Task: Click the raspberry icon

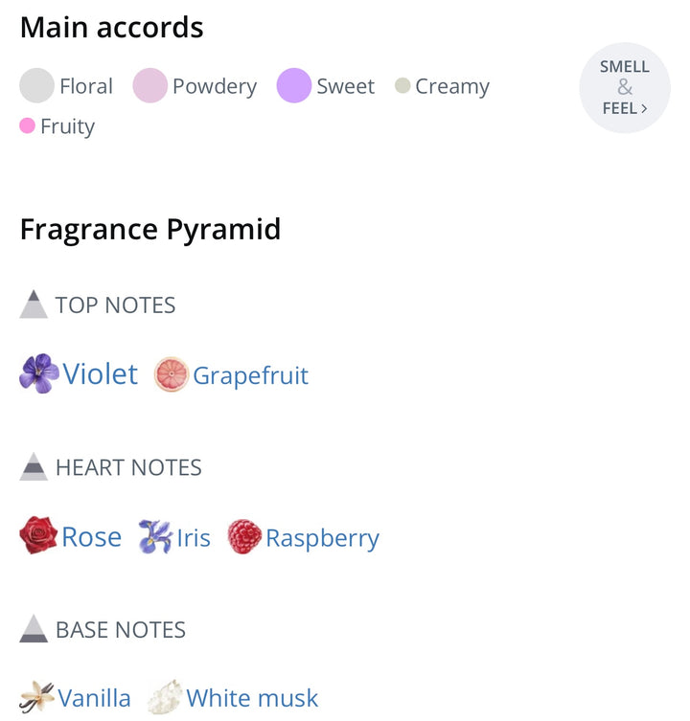Action: 244,537
